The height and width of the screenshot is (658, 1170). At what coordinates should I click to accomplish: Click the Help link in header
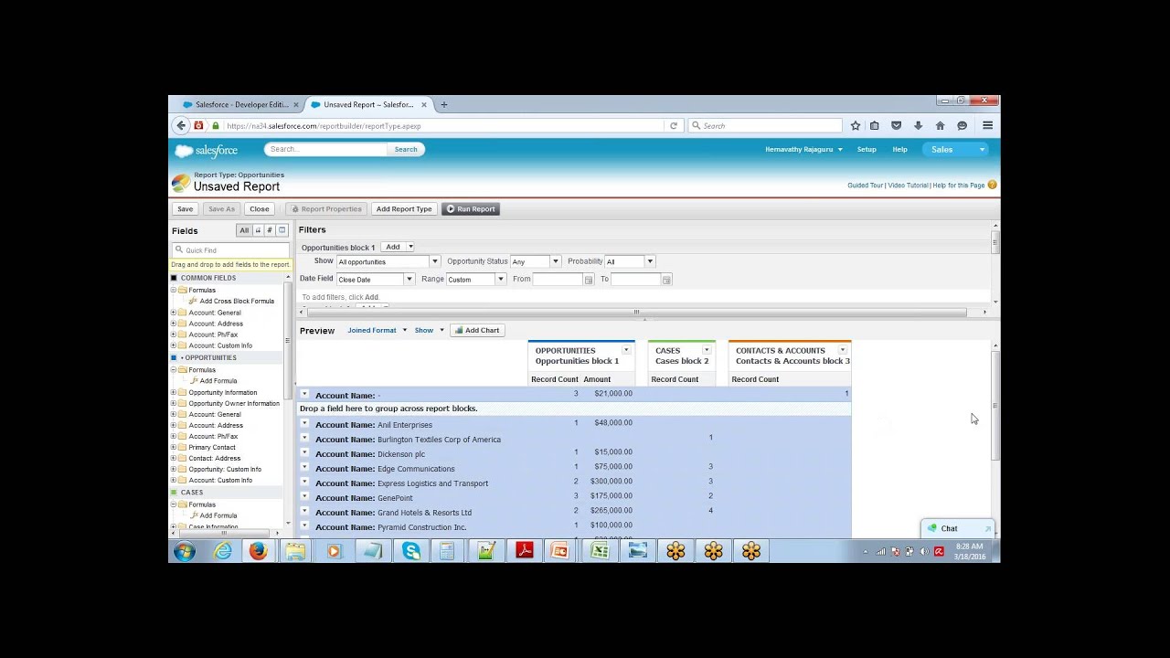900,150
